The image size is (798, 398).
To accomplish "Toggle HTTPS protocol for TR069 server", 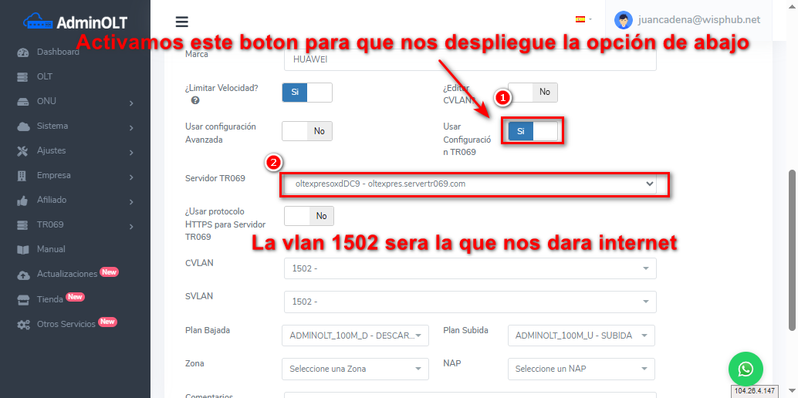I will (309, 216).
